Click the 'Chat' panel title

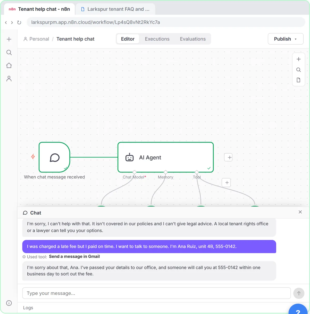tap(36, 213)
